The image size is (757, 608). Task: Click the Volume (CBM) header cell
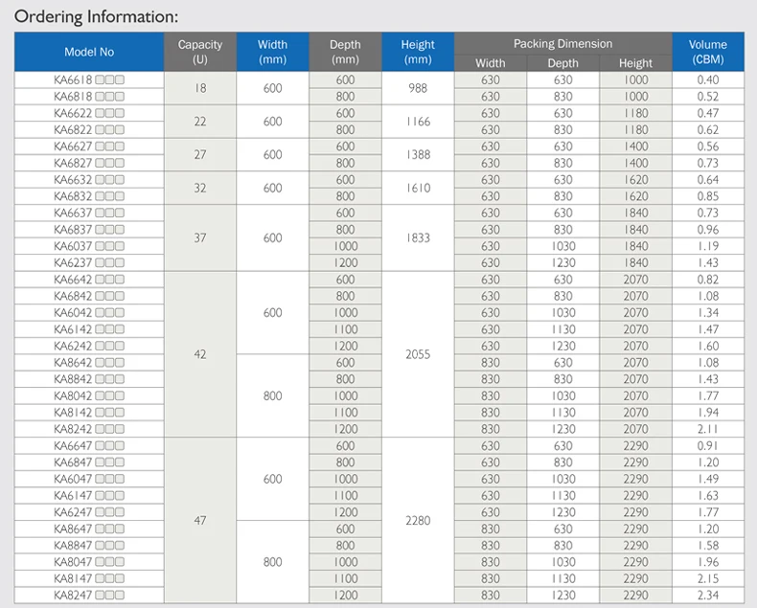coord(708,52)
